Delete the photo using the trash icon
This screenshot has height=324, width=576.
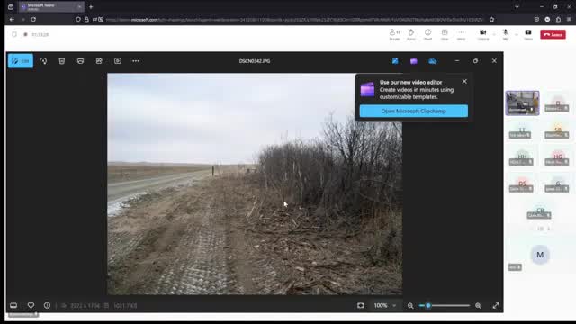[62, 61]
